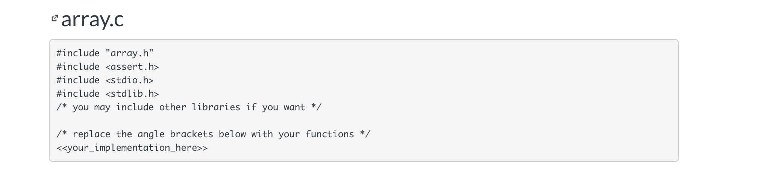Click the "replace the angle brackets" comment line
The width and height of the screenshot is (761, 177).
(x=213, y=134)
